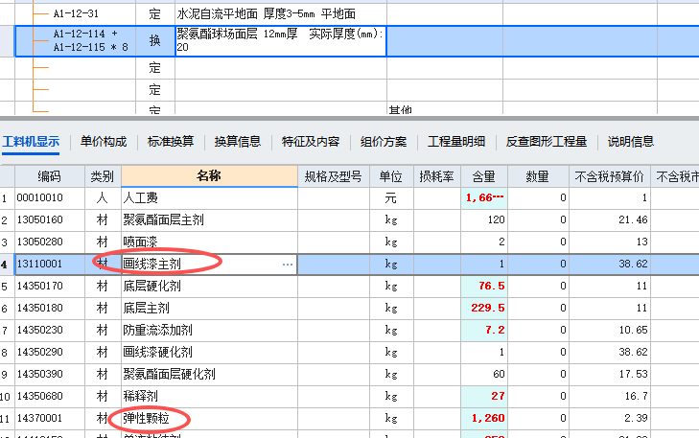
Task: Select the 底层硬化剂 name cell
Action: click(x=209, y=286)
